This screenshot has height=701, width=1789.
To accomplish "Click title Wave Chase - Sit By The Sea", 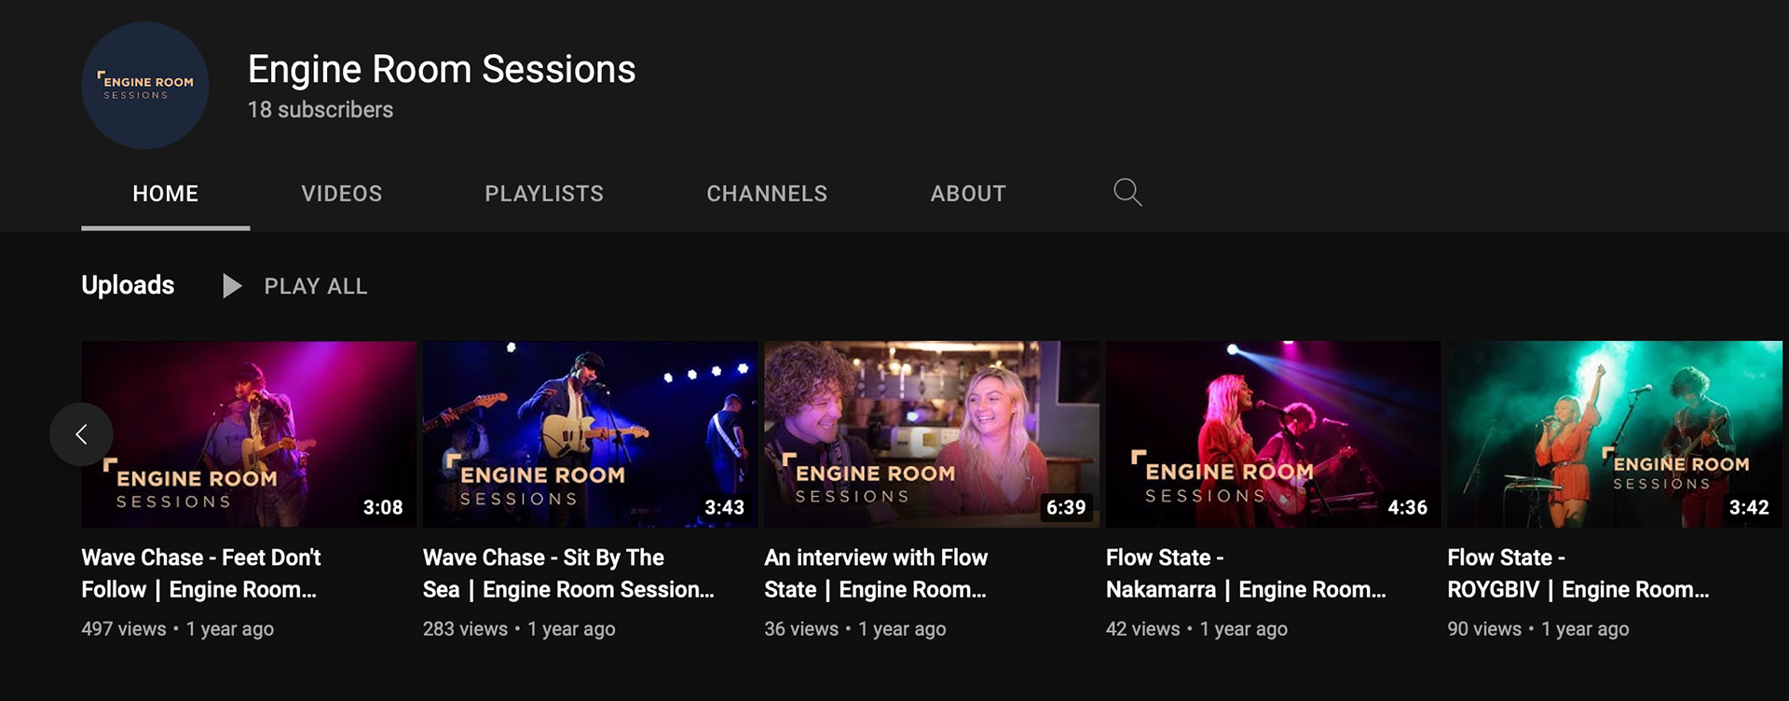I will pos(568,573).
